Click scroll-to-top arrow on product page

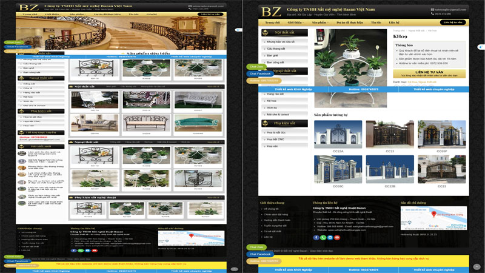point(477,266)
